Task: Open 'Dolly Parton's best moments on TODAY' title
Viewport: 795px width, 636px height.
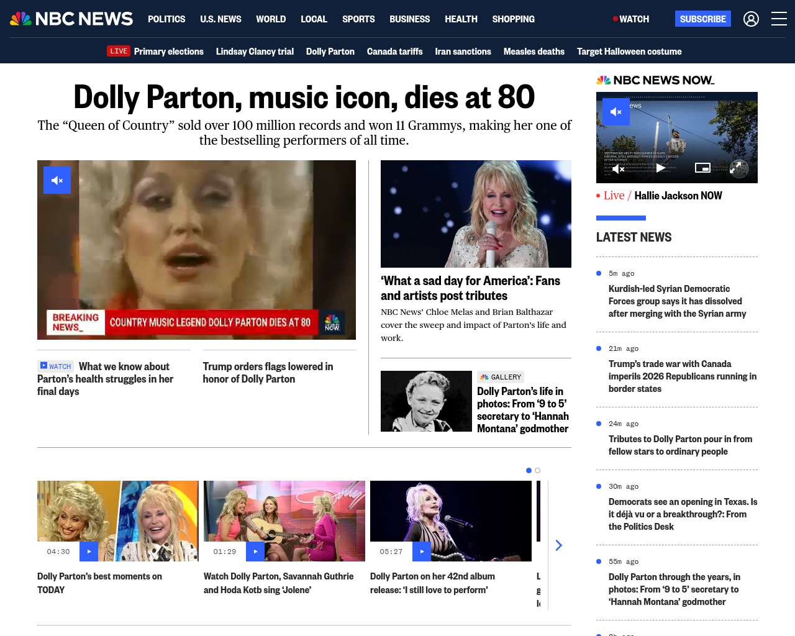Action: tap(99, 583)
